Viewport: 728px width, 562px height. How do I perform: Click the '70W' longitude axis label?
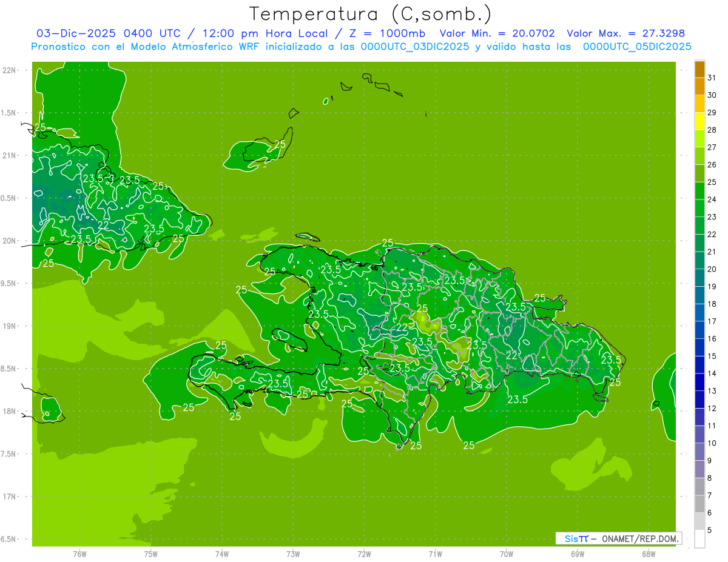pyautogui.click(x=507, y=554)
